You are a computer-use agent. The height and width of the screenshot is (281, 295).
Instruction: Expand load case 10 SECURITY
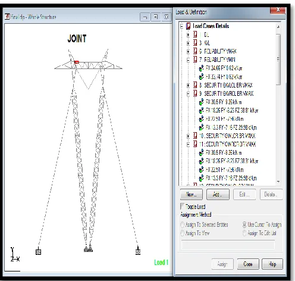tap(188, 136)
